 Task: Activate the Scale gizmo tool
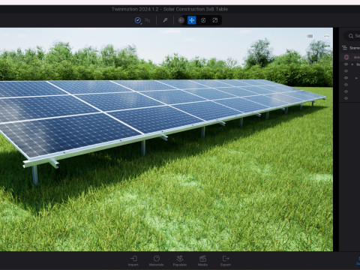(x=214, y=20)
